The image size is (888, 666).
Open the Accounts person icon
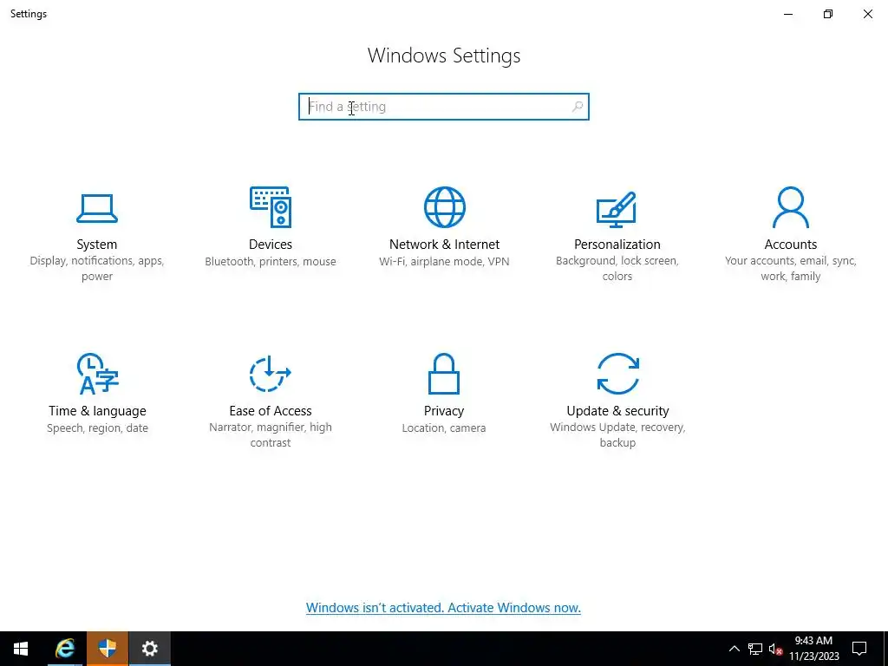point(791,207)
